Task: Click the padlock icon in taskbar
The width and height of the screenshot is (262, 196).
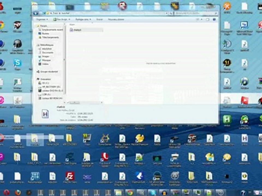Action: [x=164, y=193]
